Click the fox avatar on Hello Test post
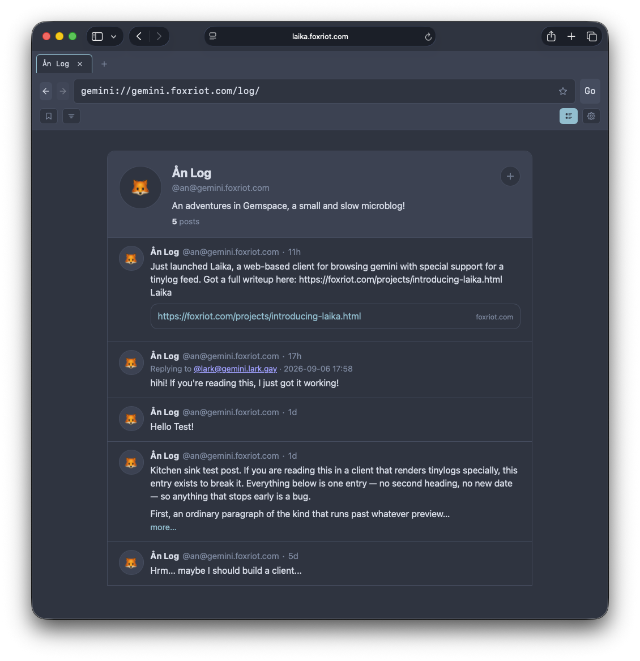640x661 pixels. pos(131,419)
